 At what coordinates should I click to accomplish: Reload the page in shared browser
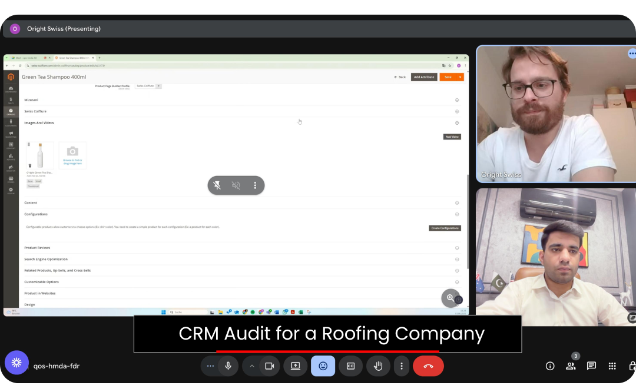click(20, 66)
